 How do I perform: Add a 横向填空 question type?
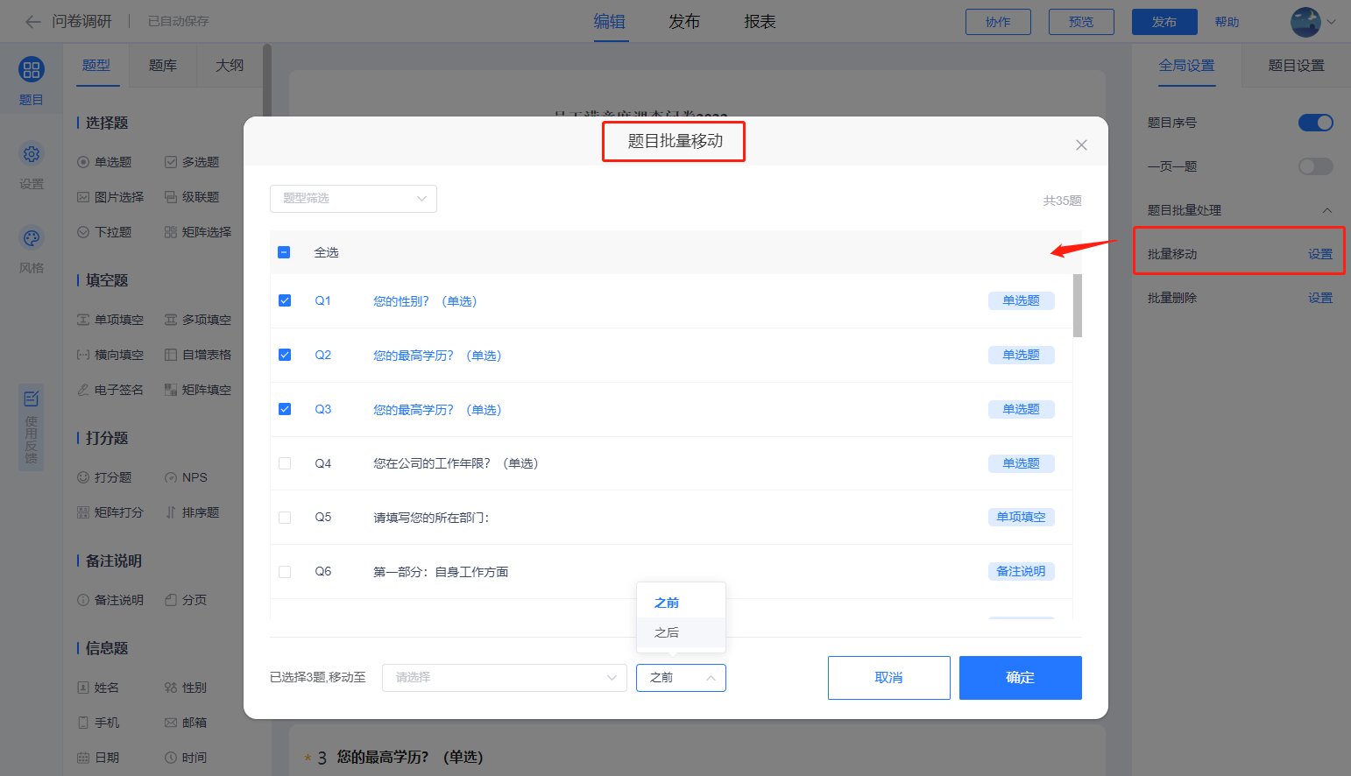coord(110,355)
